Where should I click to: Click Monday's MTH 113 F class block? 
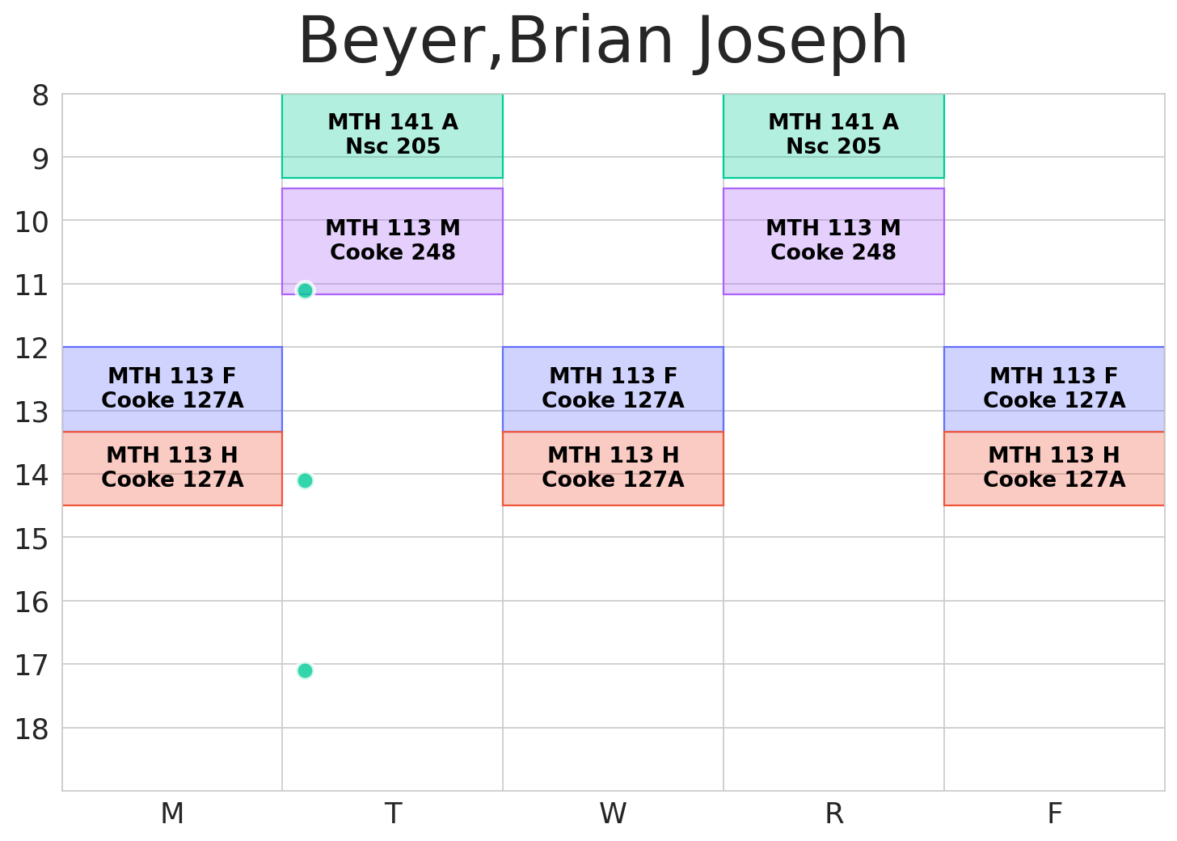(x=172, y=389)
